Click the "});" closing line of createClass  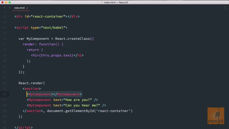tap(21, 72)
